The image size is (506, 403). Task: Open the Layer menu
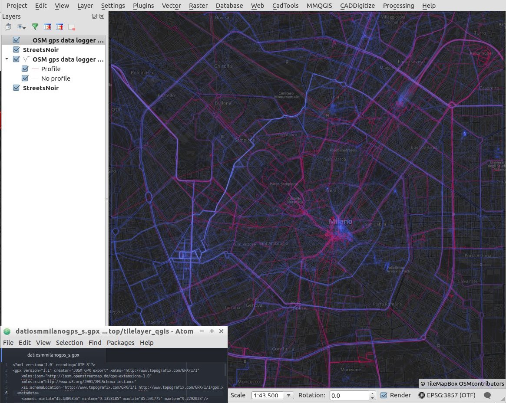pyautogui.click(x=85, y=6)
